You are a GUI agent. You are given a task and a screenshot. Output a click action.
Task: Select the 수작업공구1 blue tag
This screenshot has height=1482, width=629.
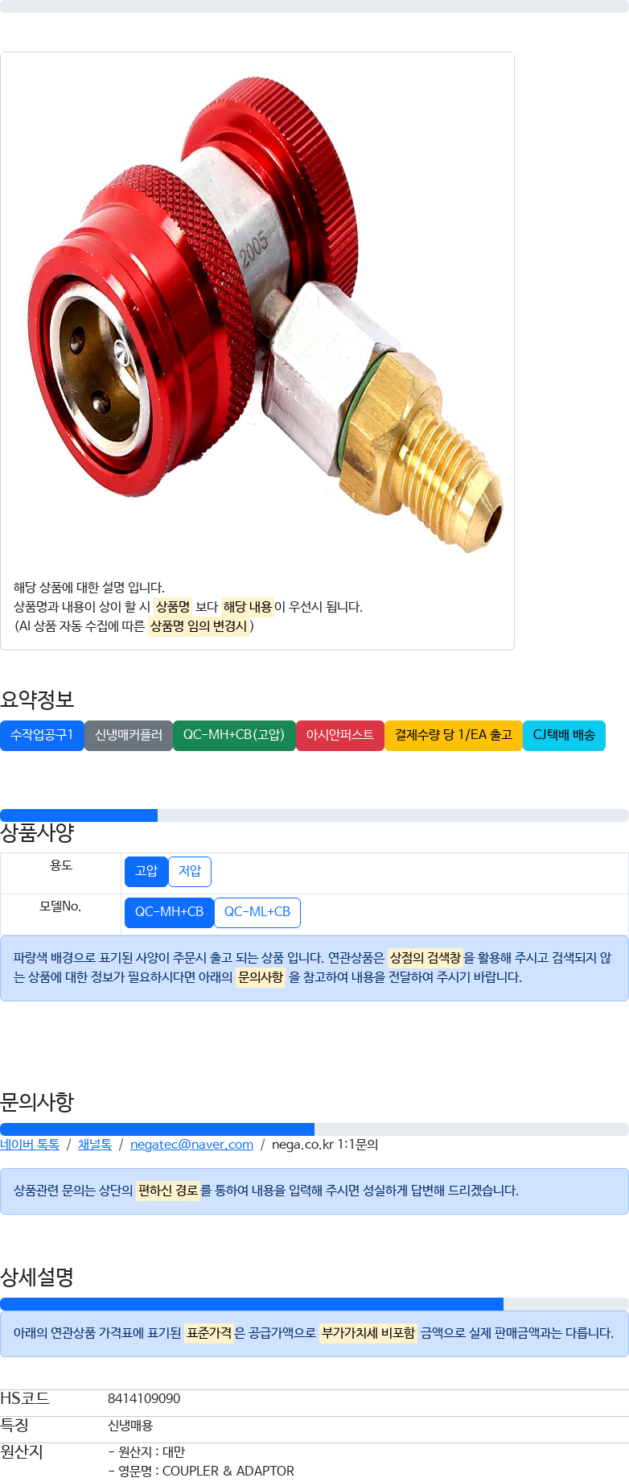tap(42, 735)
